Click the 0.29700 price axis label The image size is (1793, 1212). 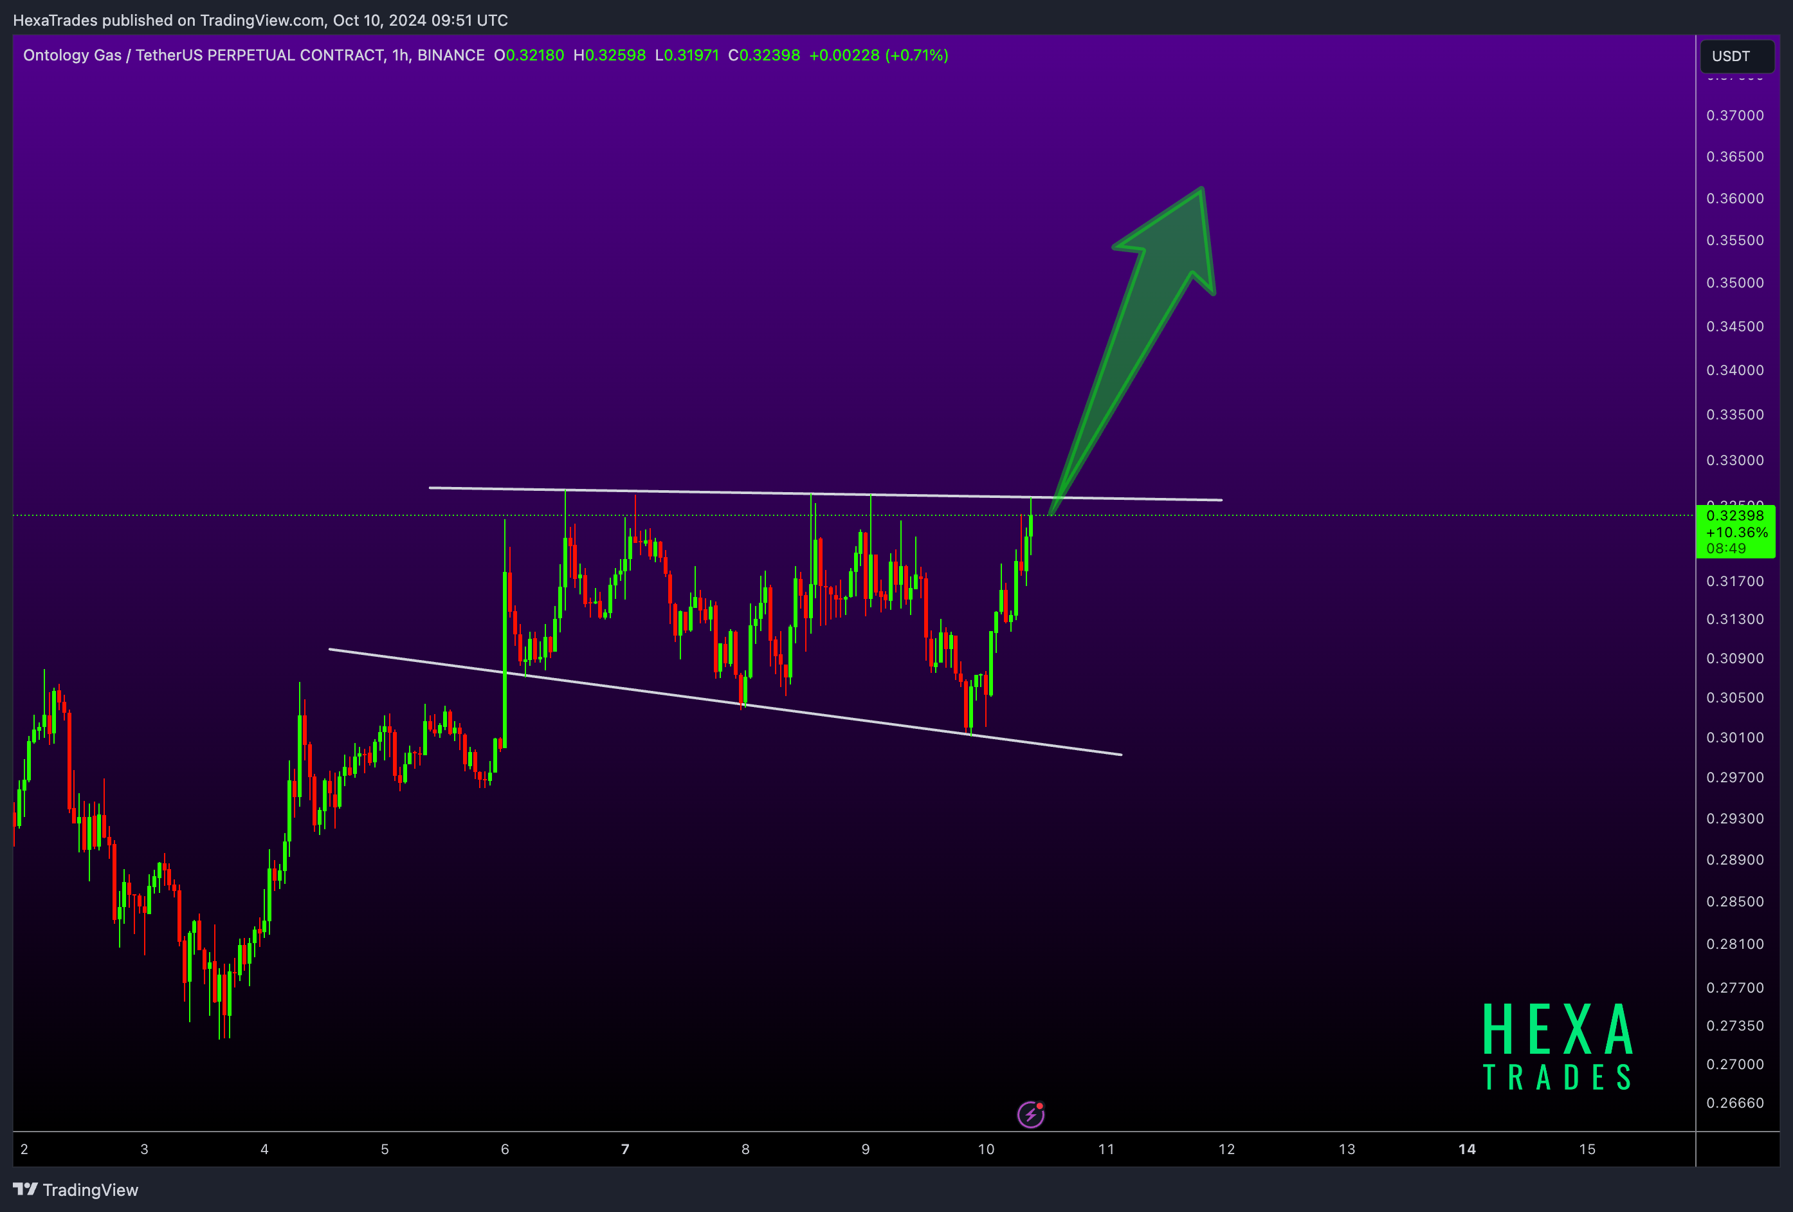(1734, 776)
